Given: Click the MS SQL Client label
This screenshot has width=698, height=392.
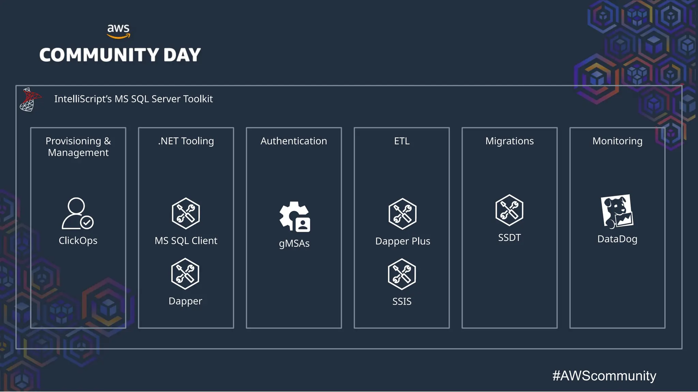Looking at the screenshot, I should tap(186, 241).
